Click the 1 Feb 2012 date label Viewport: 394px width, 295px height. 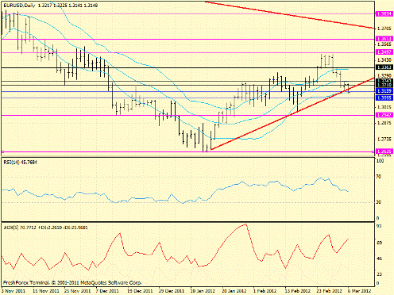pyautogui.click(x=265, y=291)
